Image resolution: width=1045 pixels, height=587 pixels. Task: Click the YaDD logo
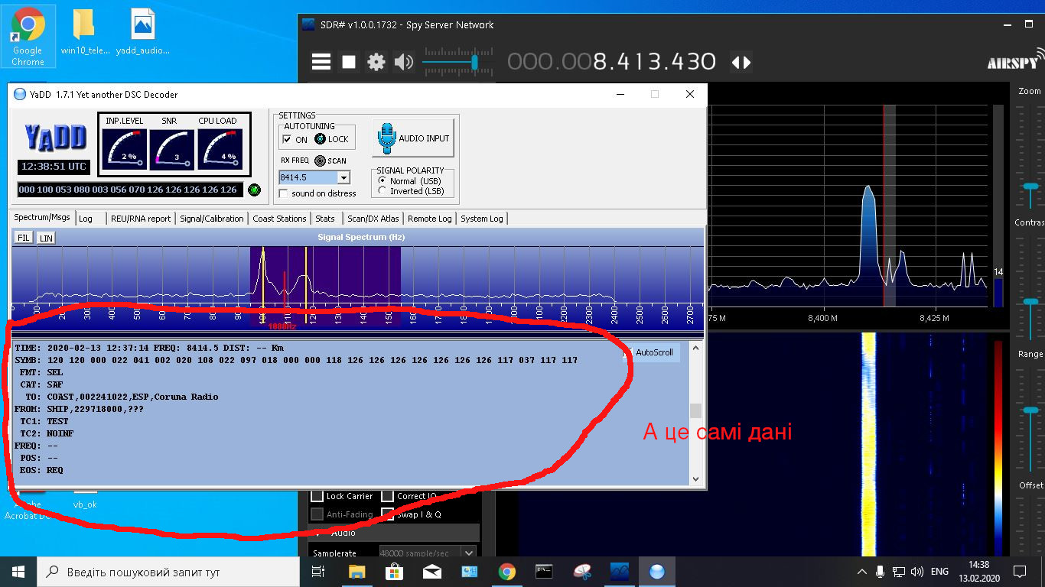[54, 137]
